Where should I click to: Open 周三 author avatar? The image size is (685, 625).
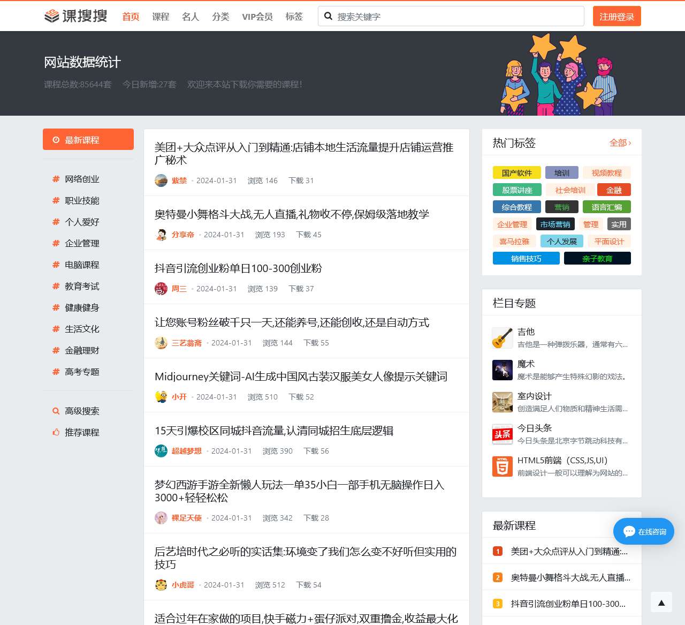point(161,289)
